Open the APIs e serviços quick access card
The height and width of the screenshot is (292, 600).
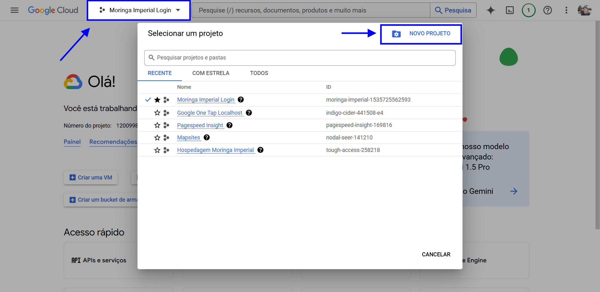(101, 260)
